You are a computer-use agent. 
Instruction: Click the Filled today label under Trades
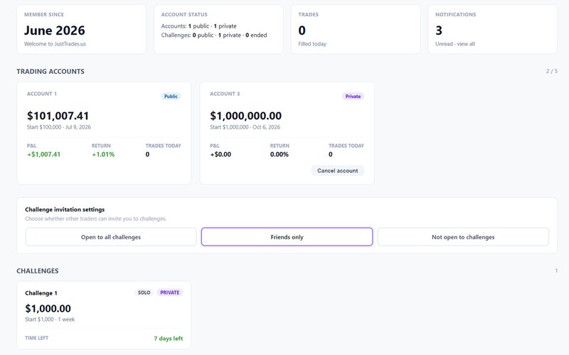tap(312, 44)
